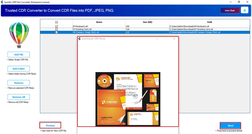This screenshot has width=252, height=134.
Task: Click the path of 04-Keyboard.cdr
Action: [189, 26]
